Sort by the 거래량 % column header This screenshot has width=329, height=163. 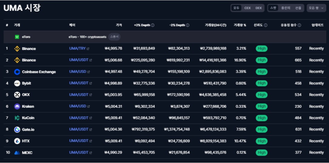[x=240, y=25]
